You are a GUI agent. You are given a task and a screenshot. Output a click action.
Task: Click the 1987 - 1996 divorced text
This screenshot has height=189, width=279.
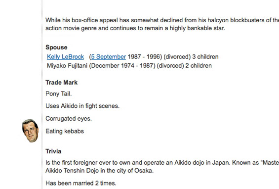(159, 57)
